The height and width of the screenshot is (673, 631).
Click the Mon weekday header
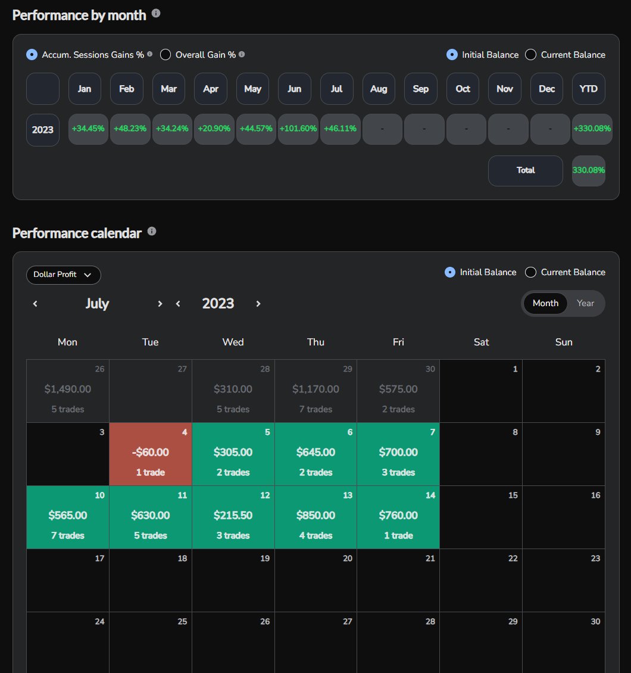67,342
